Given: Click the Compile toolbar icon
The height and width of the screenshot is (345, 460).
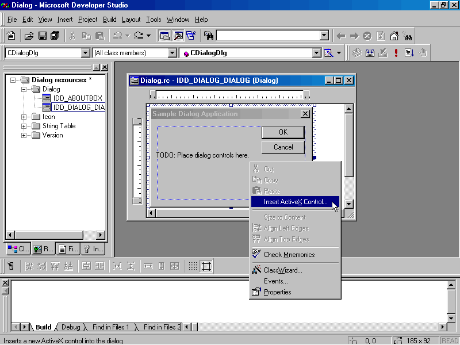Looking at the screenshot, I should 356,53.
